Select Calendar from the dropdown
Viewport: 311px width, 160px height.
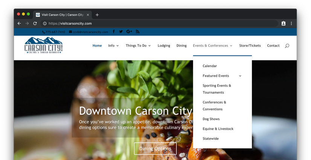click(210, 66)
